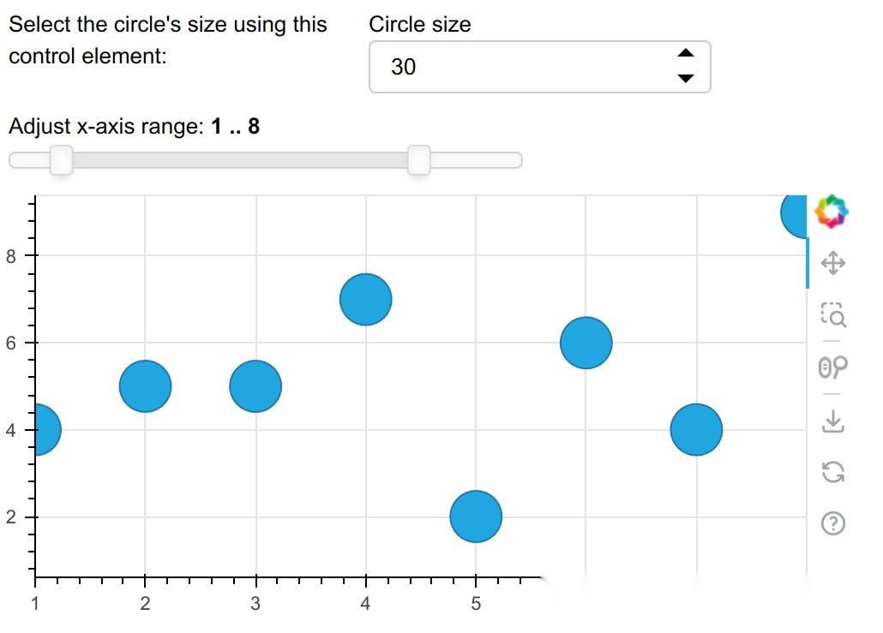Click the Bokeh logo icon
The height and width of the screenshot is (633, 883).
832,212
